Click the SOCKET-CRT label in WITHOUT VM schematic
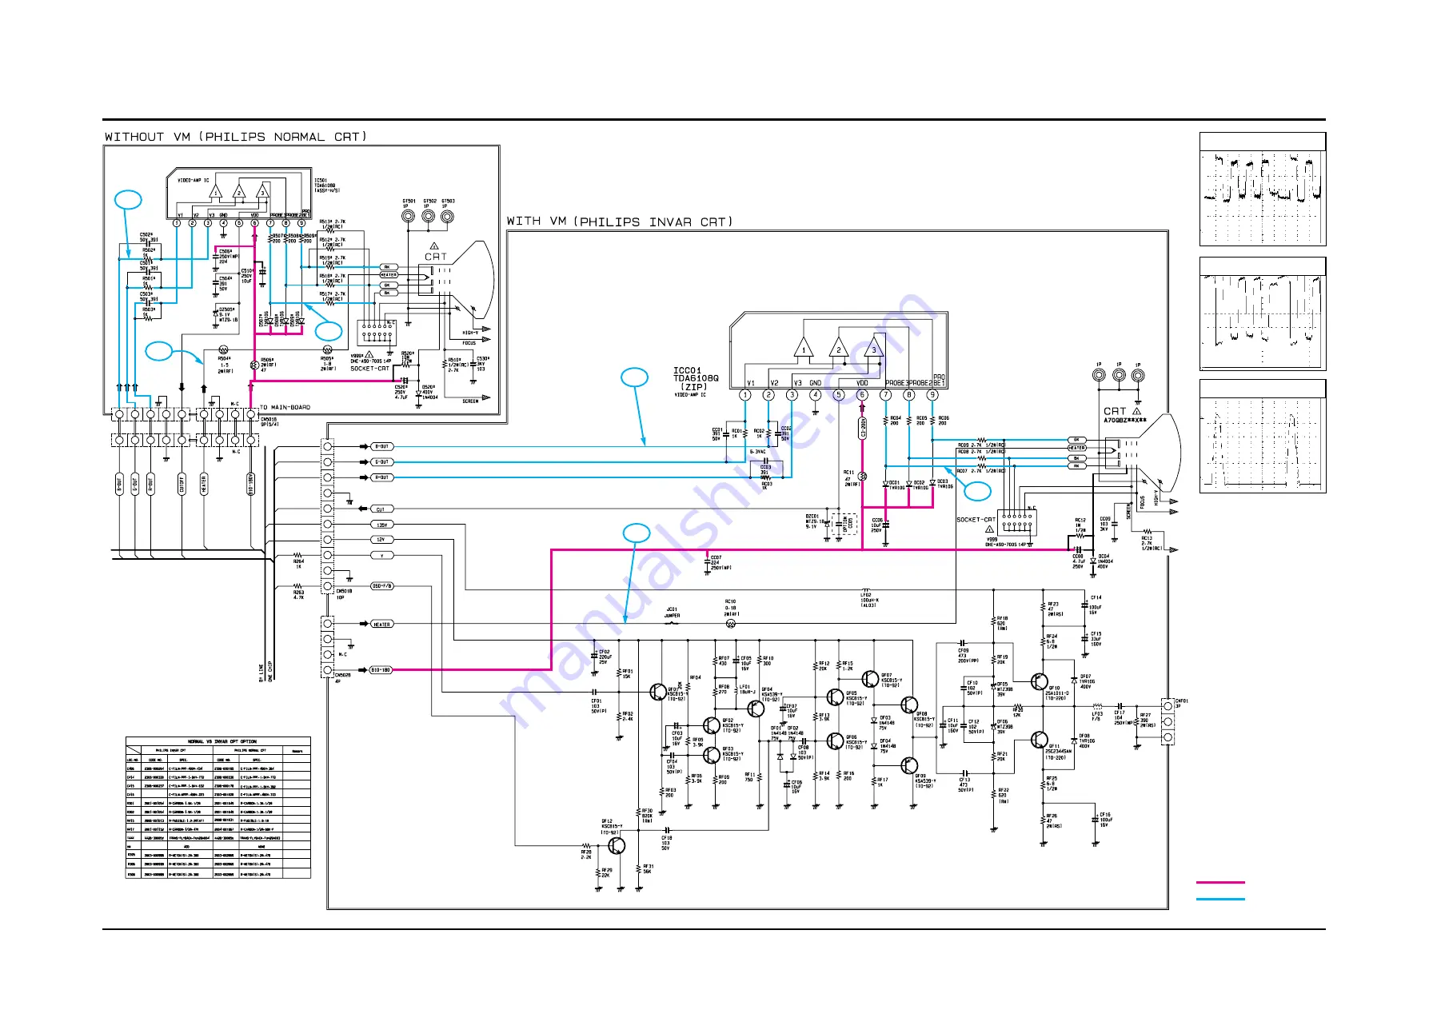The height and width of the screenshot is (1010, 1429). (x=369, y=369)
